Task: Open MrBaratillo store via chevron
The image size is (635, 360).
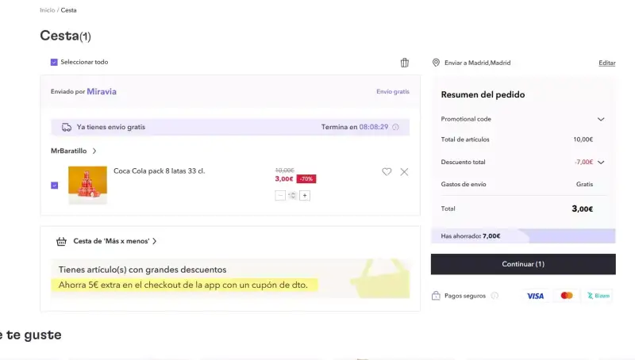Action: 94,151
